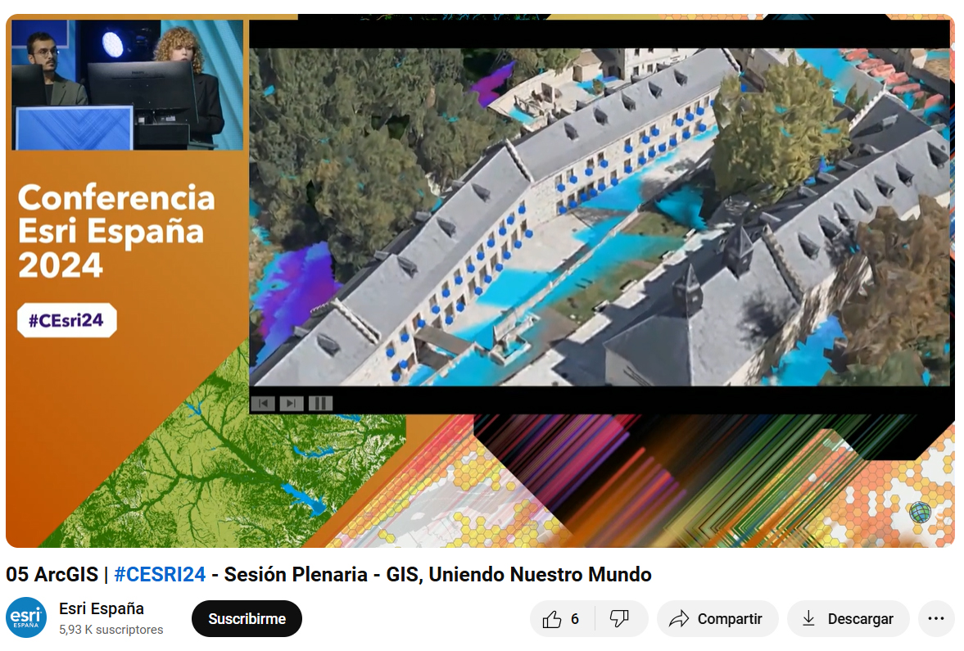
Task: Click the Descargar download arrow icon
Action: 808,619
